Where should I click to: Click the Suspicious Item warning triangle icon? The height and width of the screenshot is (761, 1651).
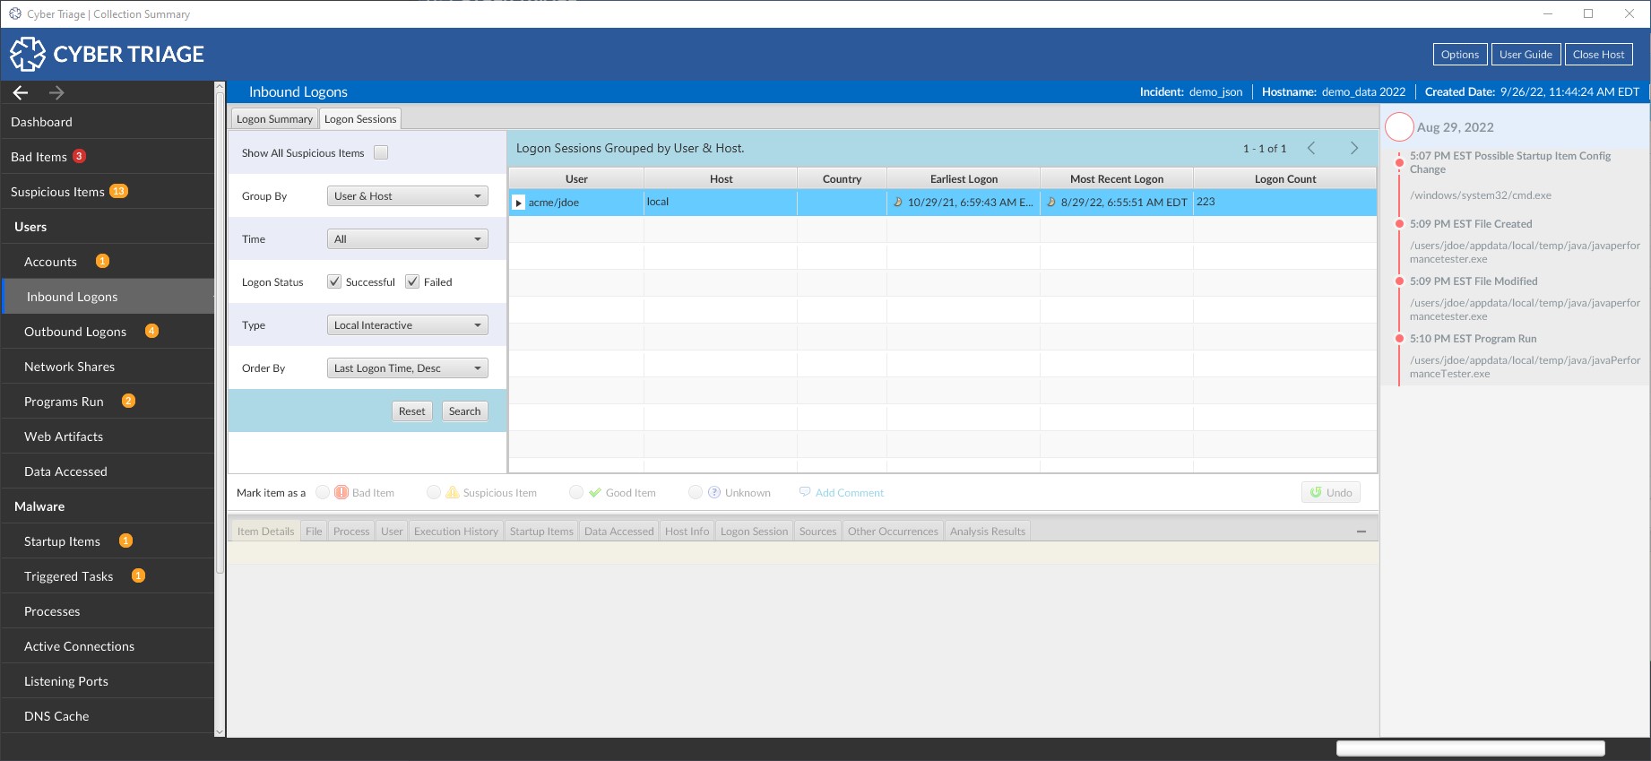click(453, 492)
